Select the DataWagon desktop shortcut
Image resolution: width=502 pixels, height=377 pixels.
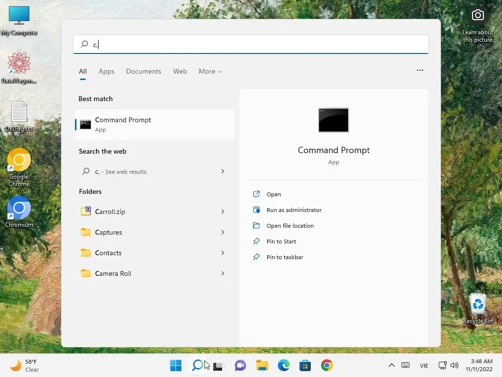[x=19, y=68]
